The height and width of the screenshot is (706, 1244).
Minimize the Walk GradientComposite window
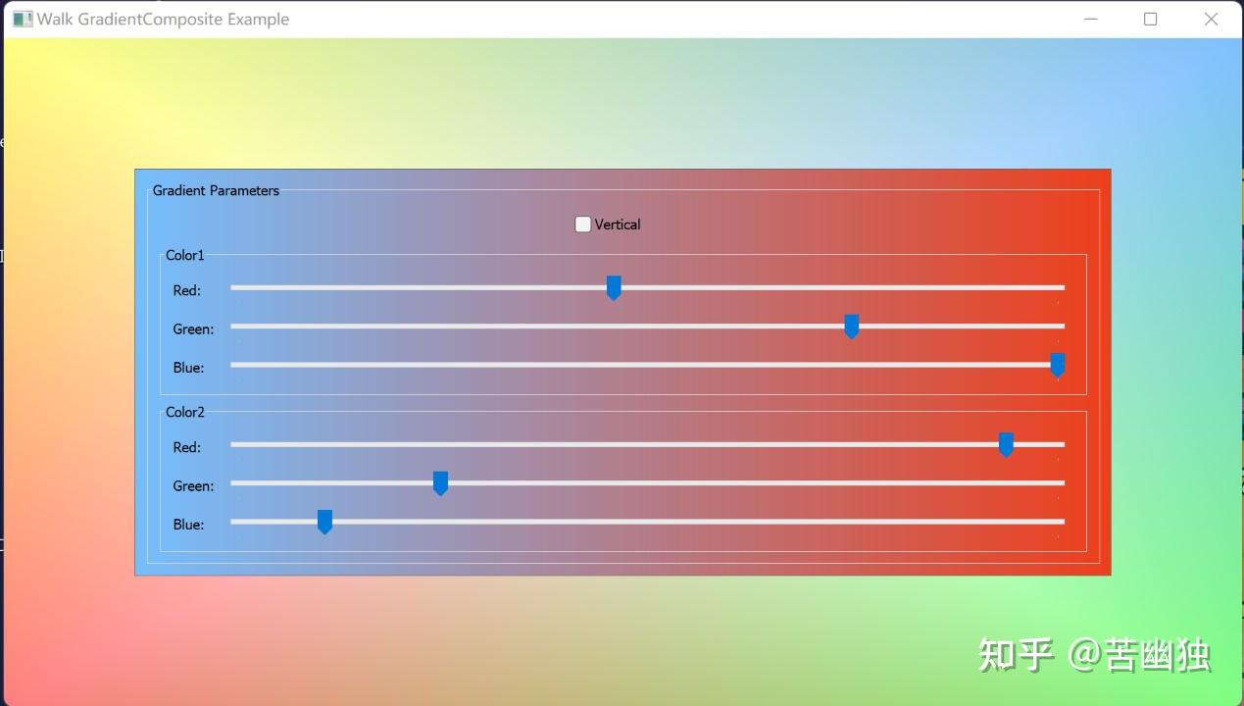click(x=1091, y=19)
